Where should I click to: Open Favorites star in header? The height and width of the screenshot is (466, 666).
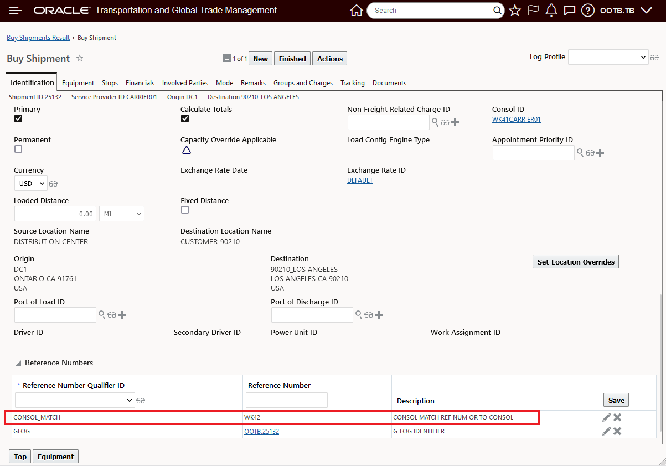coord(515,11)
